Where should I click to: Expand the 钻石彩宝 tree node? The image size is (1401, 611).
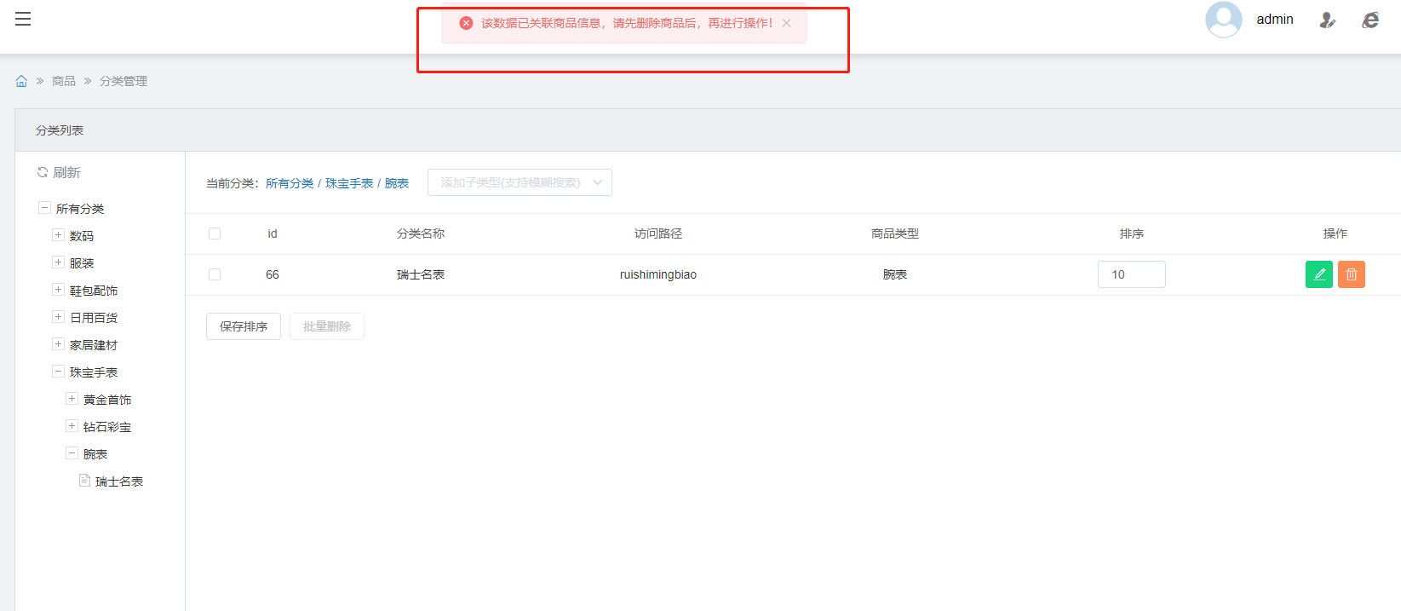click(72, 426)
